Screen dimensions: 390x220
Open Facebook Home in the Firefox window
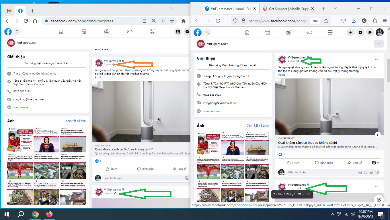(x=247, y=32)
